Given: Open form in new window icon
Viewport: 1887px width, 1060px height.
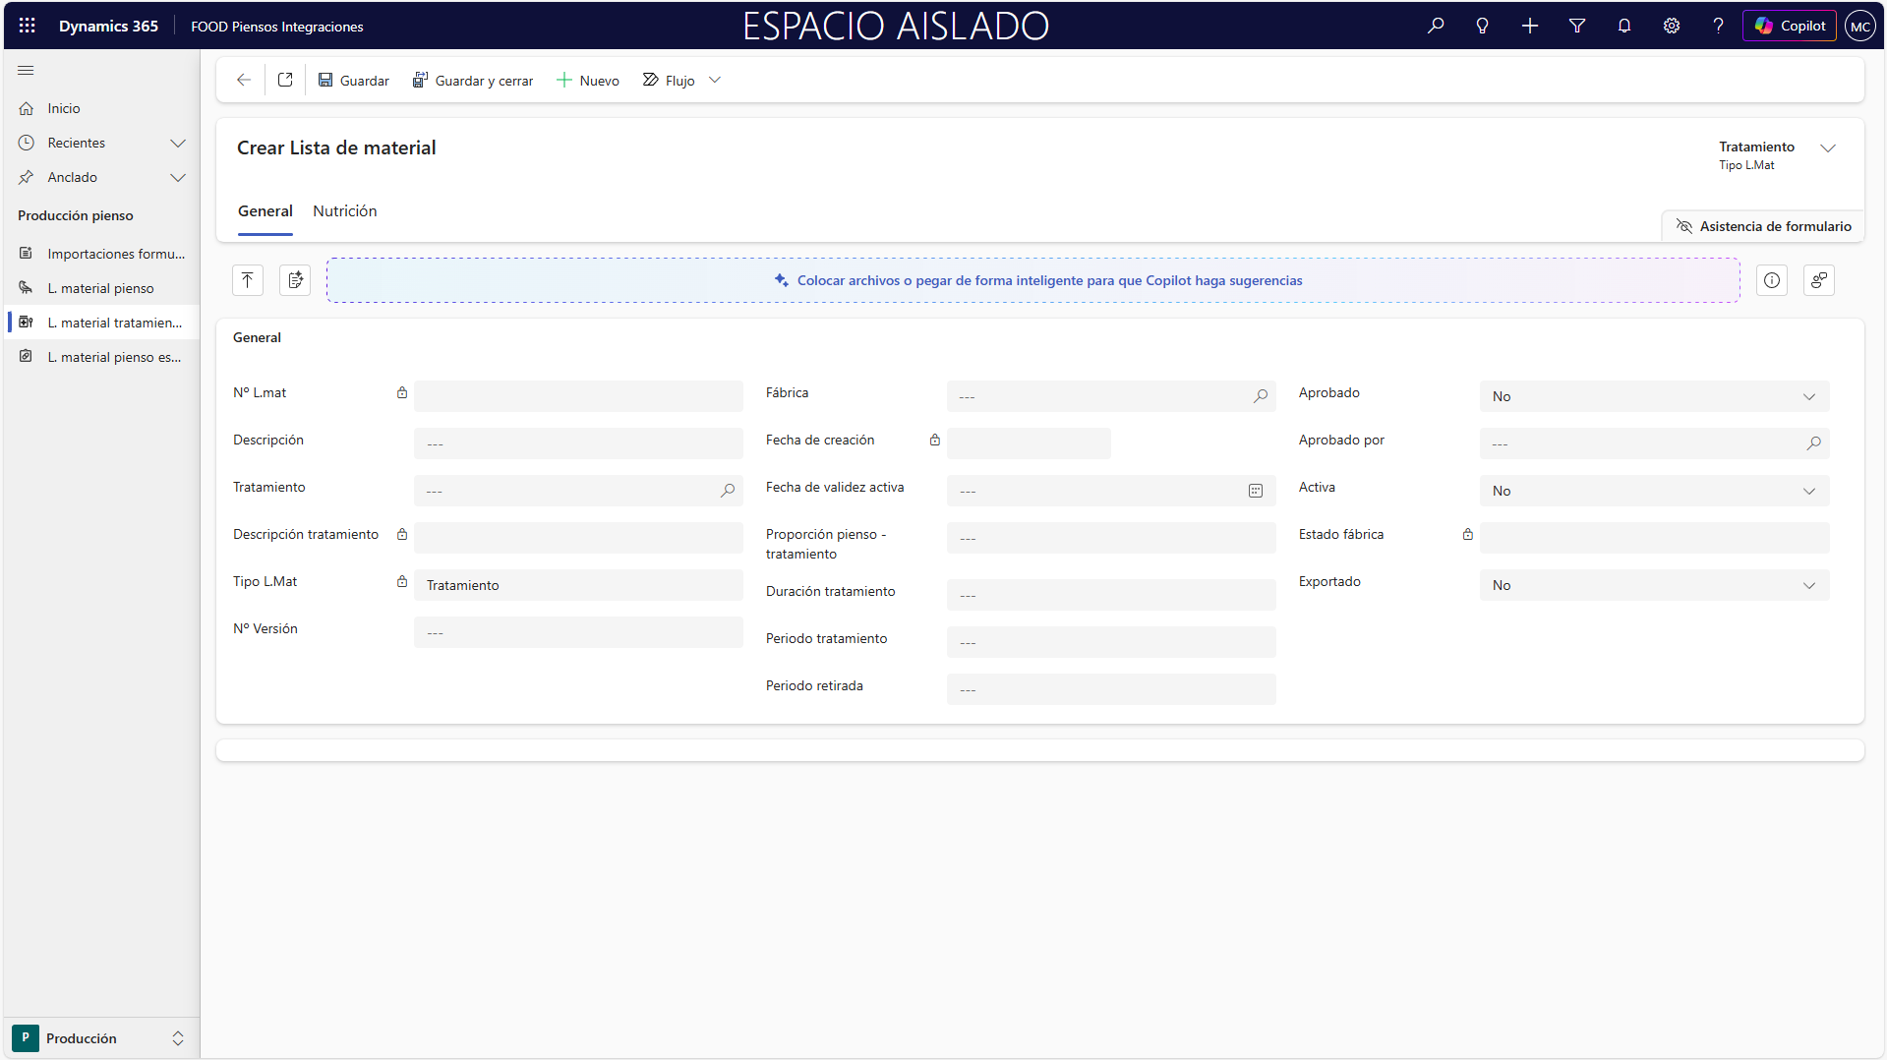Looking at the screenshot, I should pyautogui.click(x=285, y=81).
